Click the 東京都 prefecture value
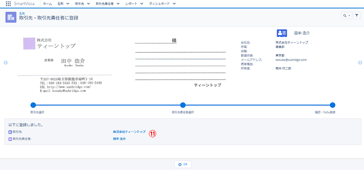This screenshot has width=364, height=170. pos(280,56)
